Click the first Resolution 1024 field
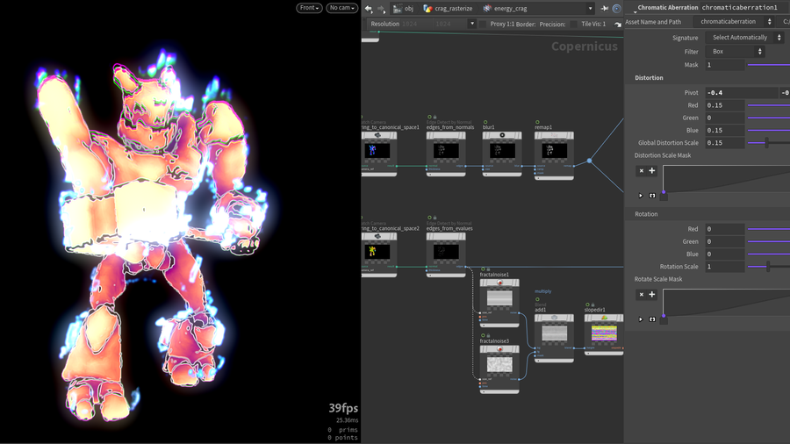 414,24
